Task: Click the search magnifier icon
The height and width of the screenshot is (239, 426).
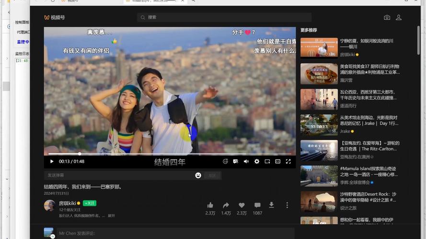Action: click(x=143, y=17)
